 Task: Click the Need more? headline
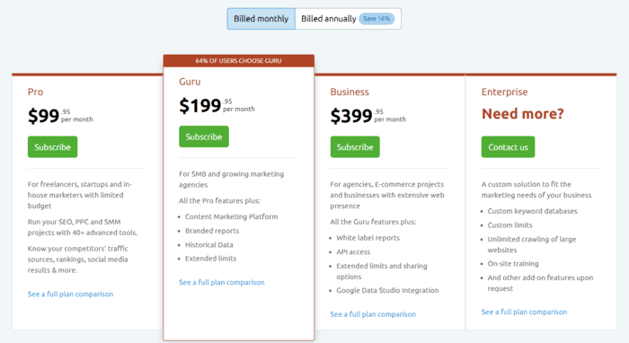[x=523, y=114]
